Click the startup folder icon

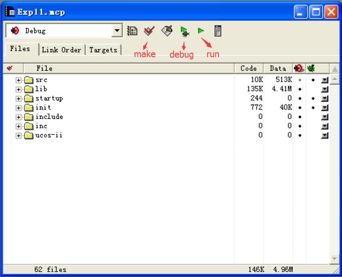[29, 98]
